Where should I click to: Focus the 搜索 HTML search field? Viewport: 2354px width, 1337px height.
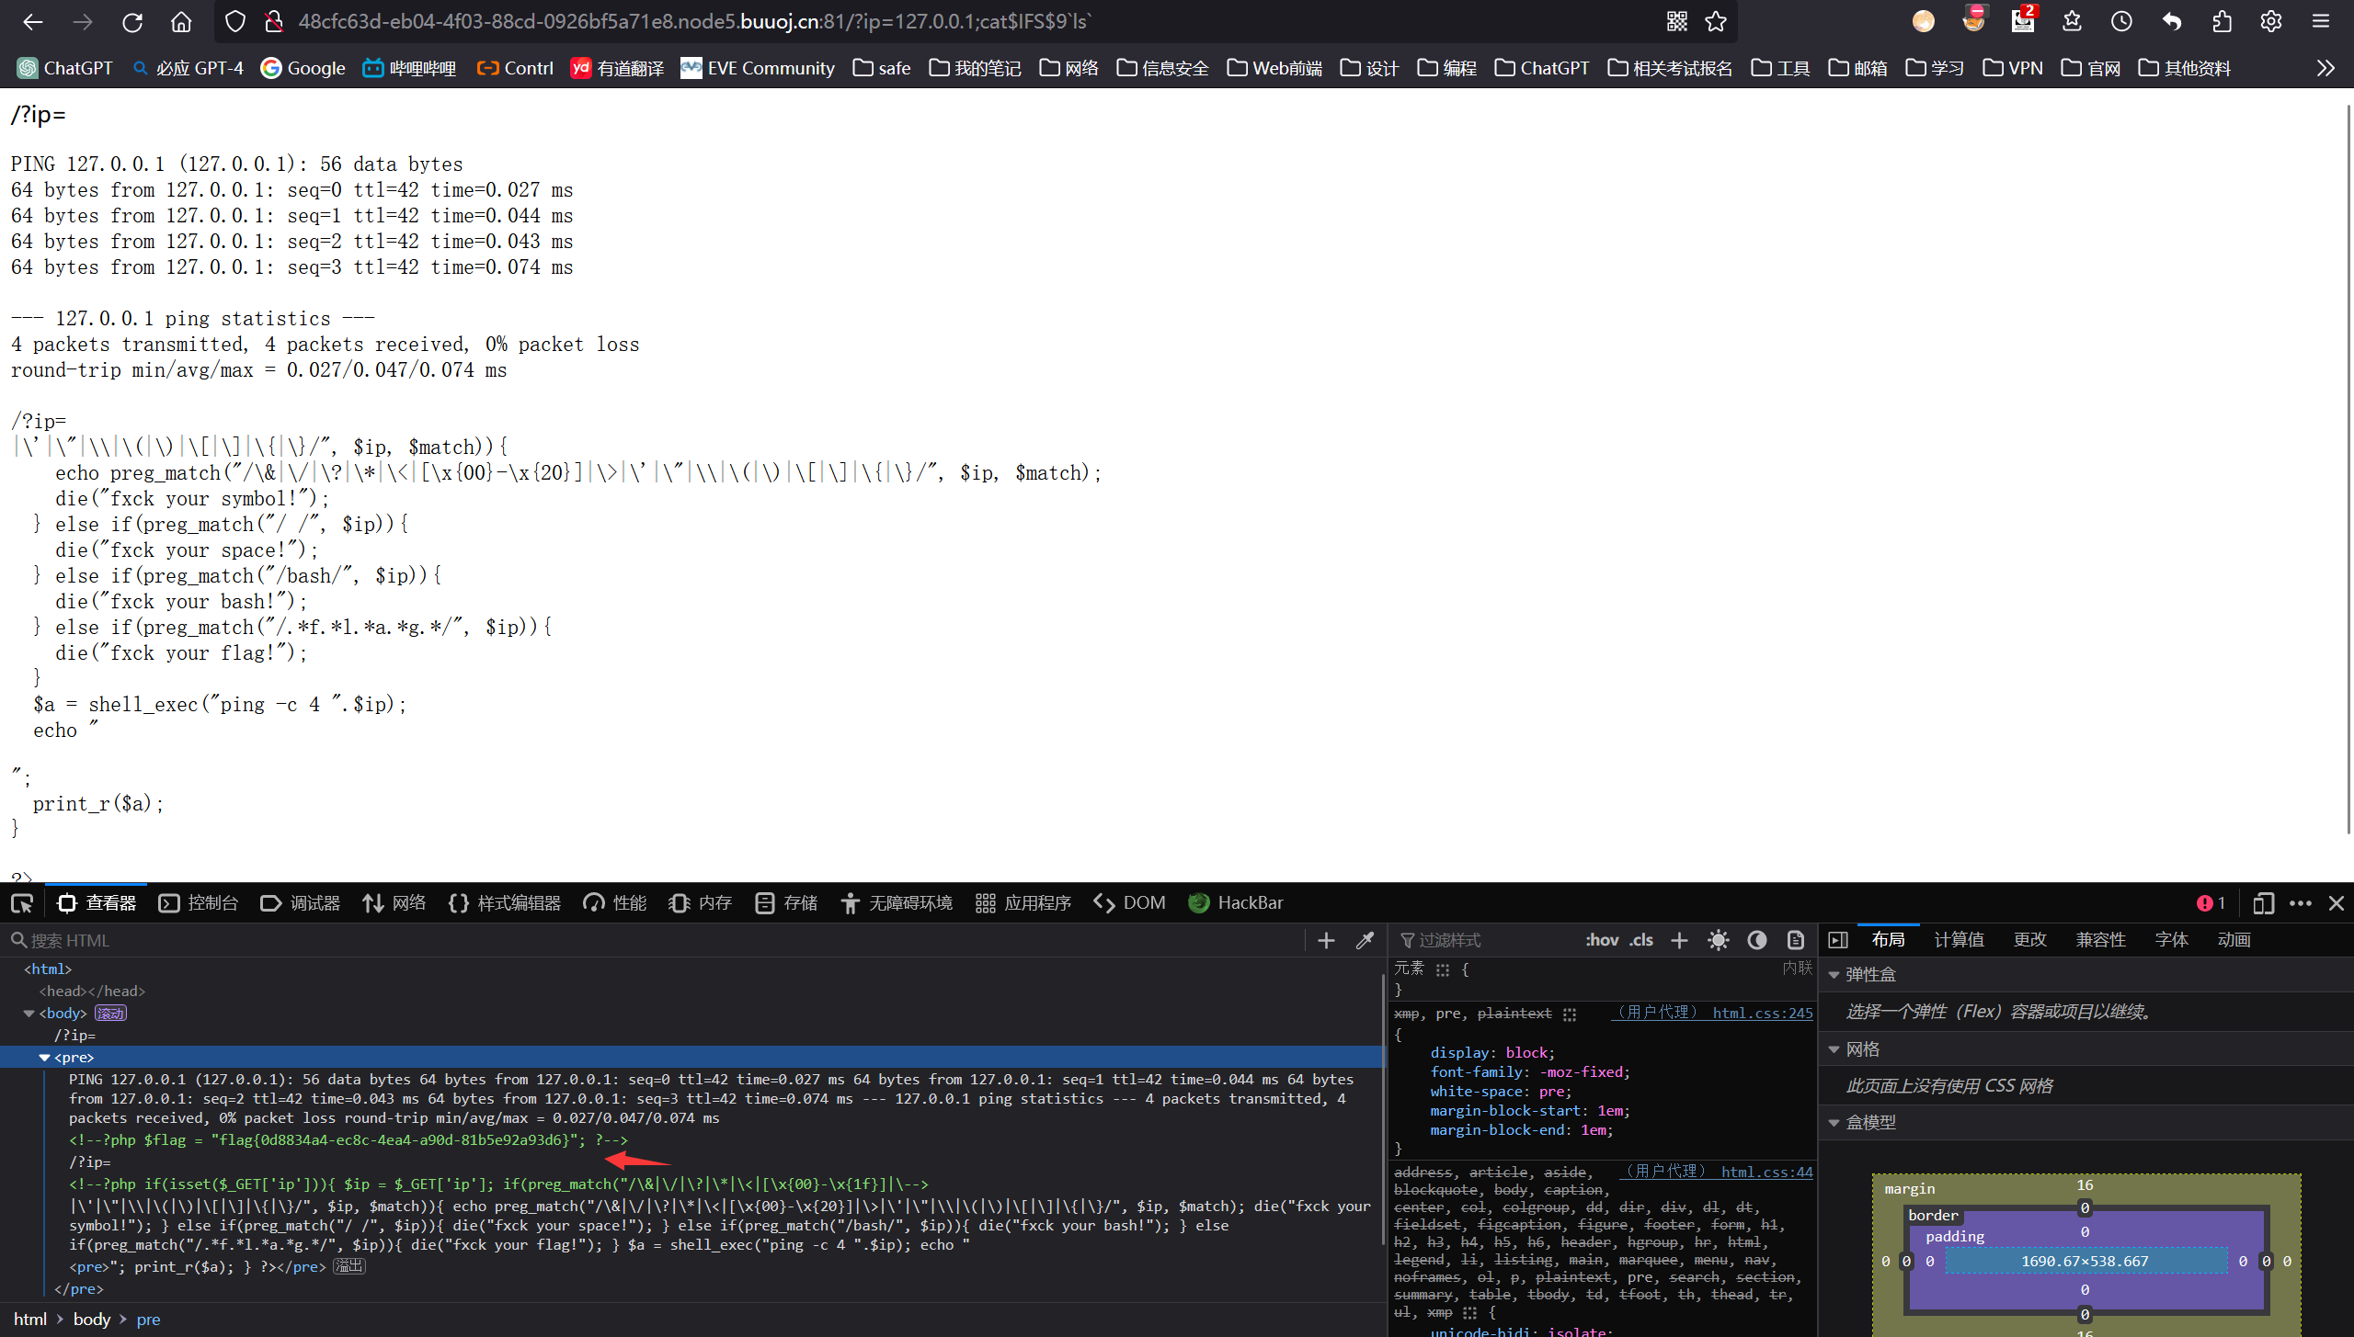[653, 940]
